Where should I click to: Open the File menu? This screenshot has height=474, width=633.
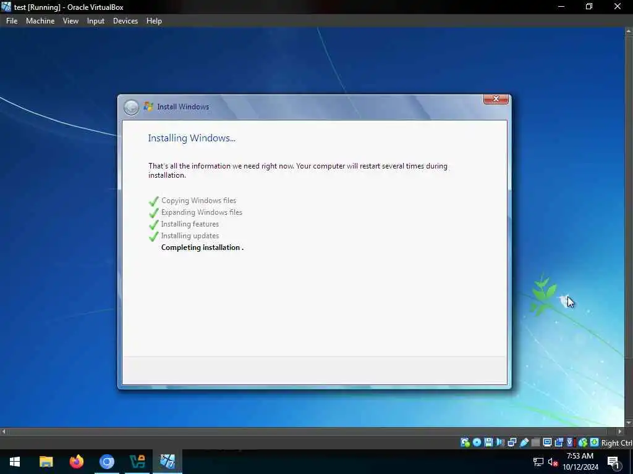tap(12, 21)
